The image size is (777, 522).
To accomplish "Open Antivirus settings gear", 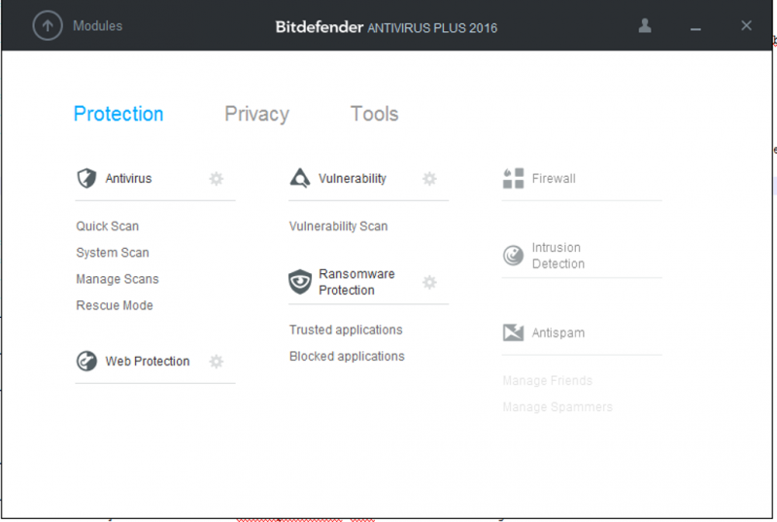I will pos(216,179).
